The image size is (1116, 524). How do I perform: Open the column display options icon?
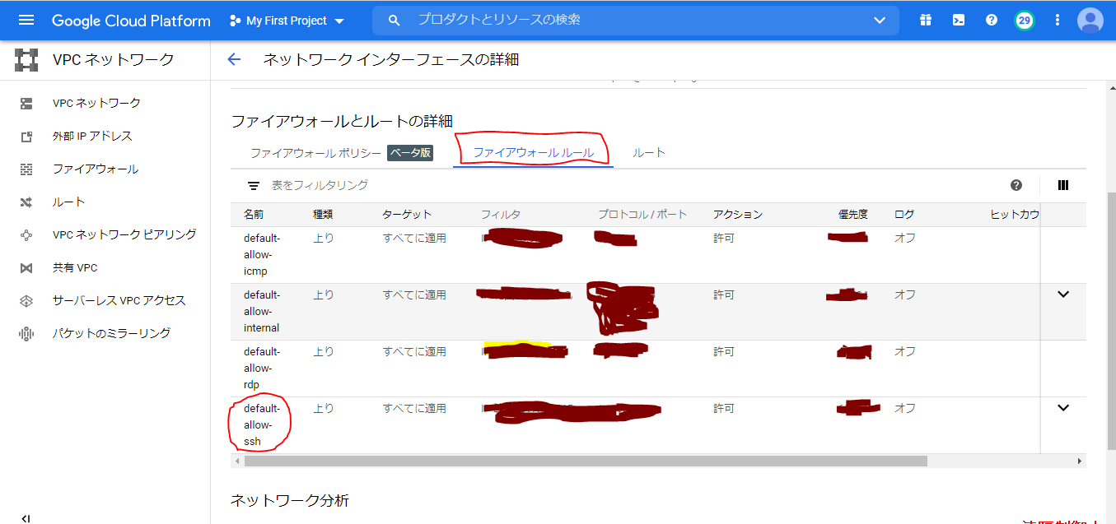(1062, 186)
